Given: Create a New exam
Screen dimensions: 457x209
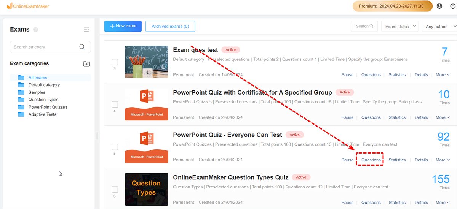Looking at the screenshot, I should 123,26.
